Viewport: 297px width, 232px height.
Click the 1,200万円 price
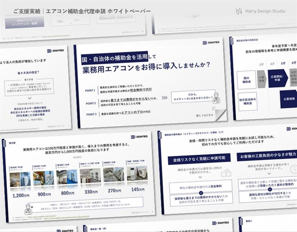[x=21, y=196]
